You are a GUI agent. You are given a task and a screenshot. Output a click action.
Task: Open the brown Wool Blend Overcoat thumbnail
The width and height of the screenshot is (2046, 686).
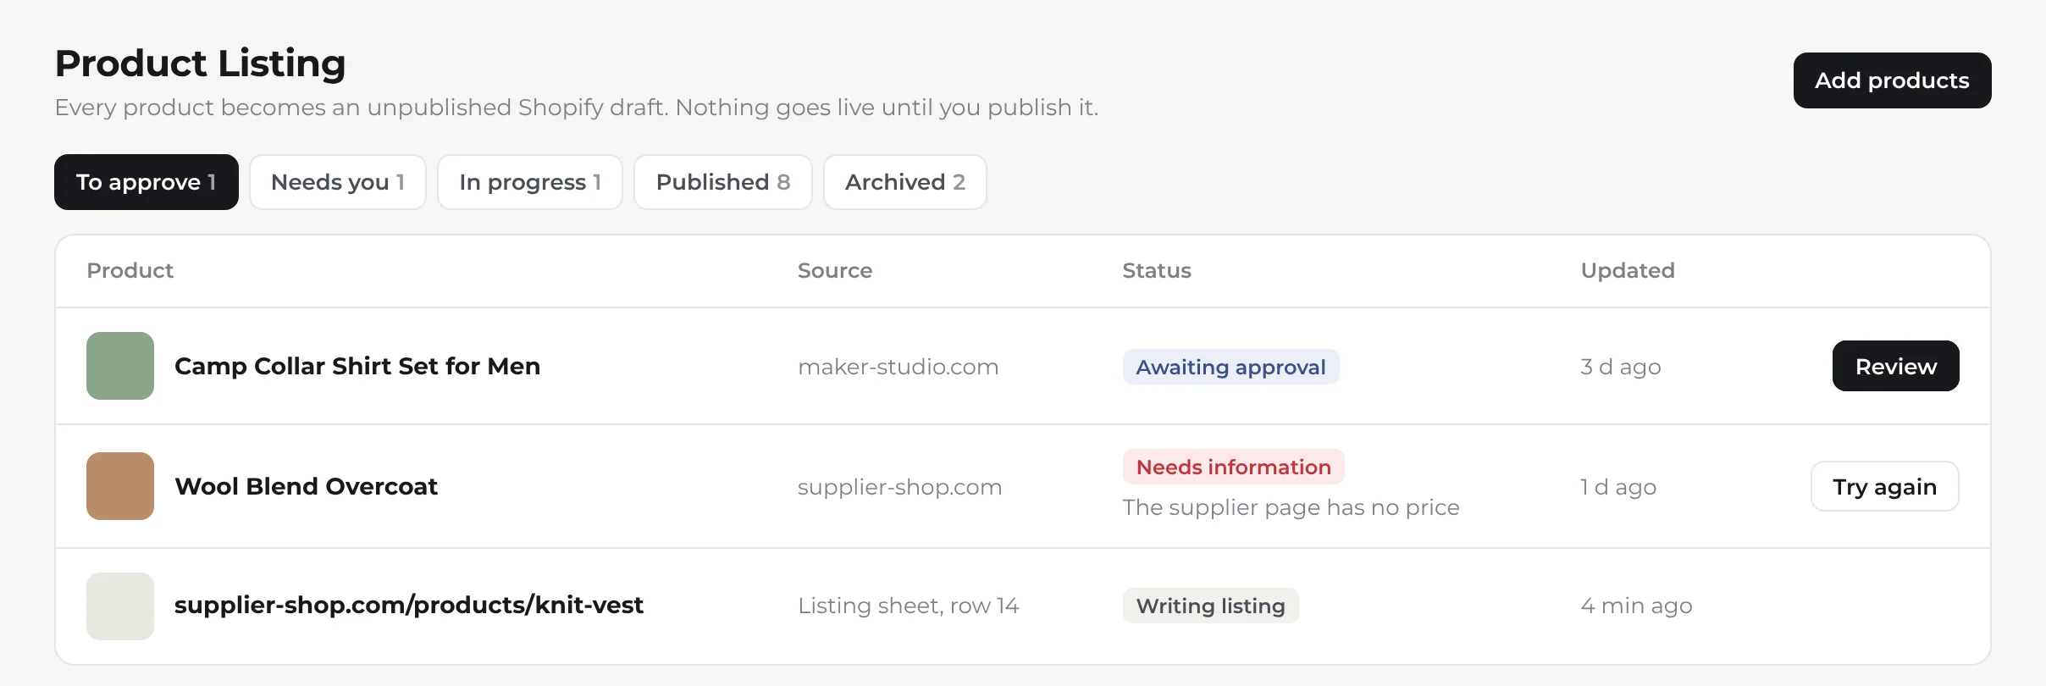pyautogui.click(x=120, y=486)
